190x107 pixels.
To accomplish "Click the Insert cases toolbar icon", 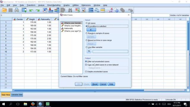I will click(77, 10).
